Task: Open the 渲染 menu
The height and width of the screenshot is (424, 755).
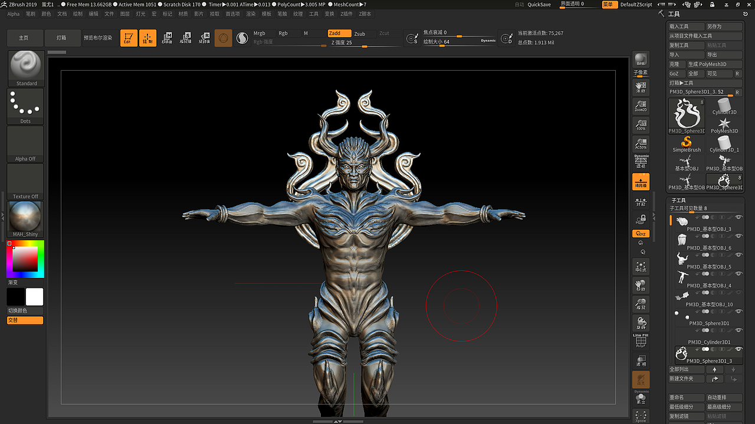Action: (x=251, y=14)
